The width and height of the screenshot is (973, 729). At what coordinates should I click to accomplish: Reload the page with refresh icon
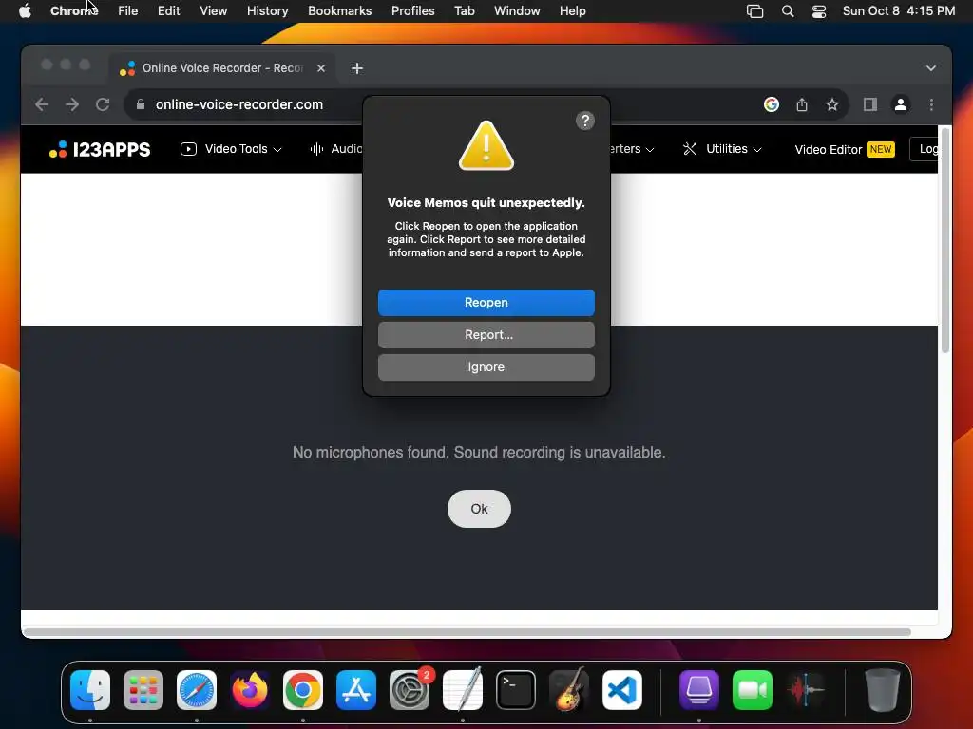[103, 104]
